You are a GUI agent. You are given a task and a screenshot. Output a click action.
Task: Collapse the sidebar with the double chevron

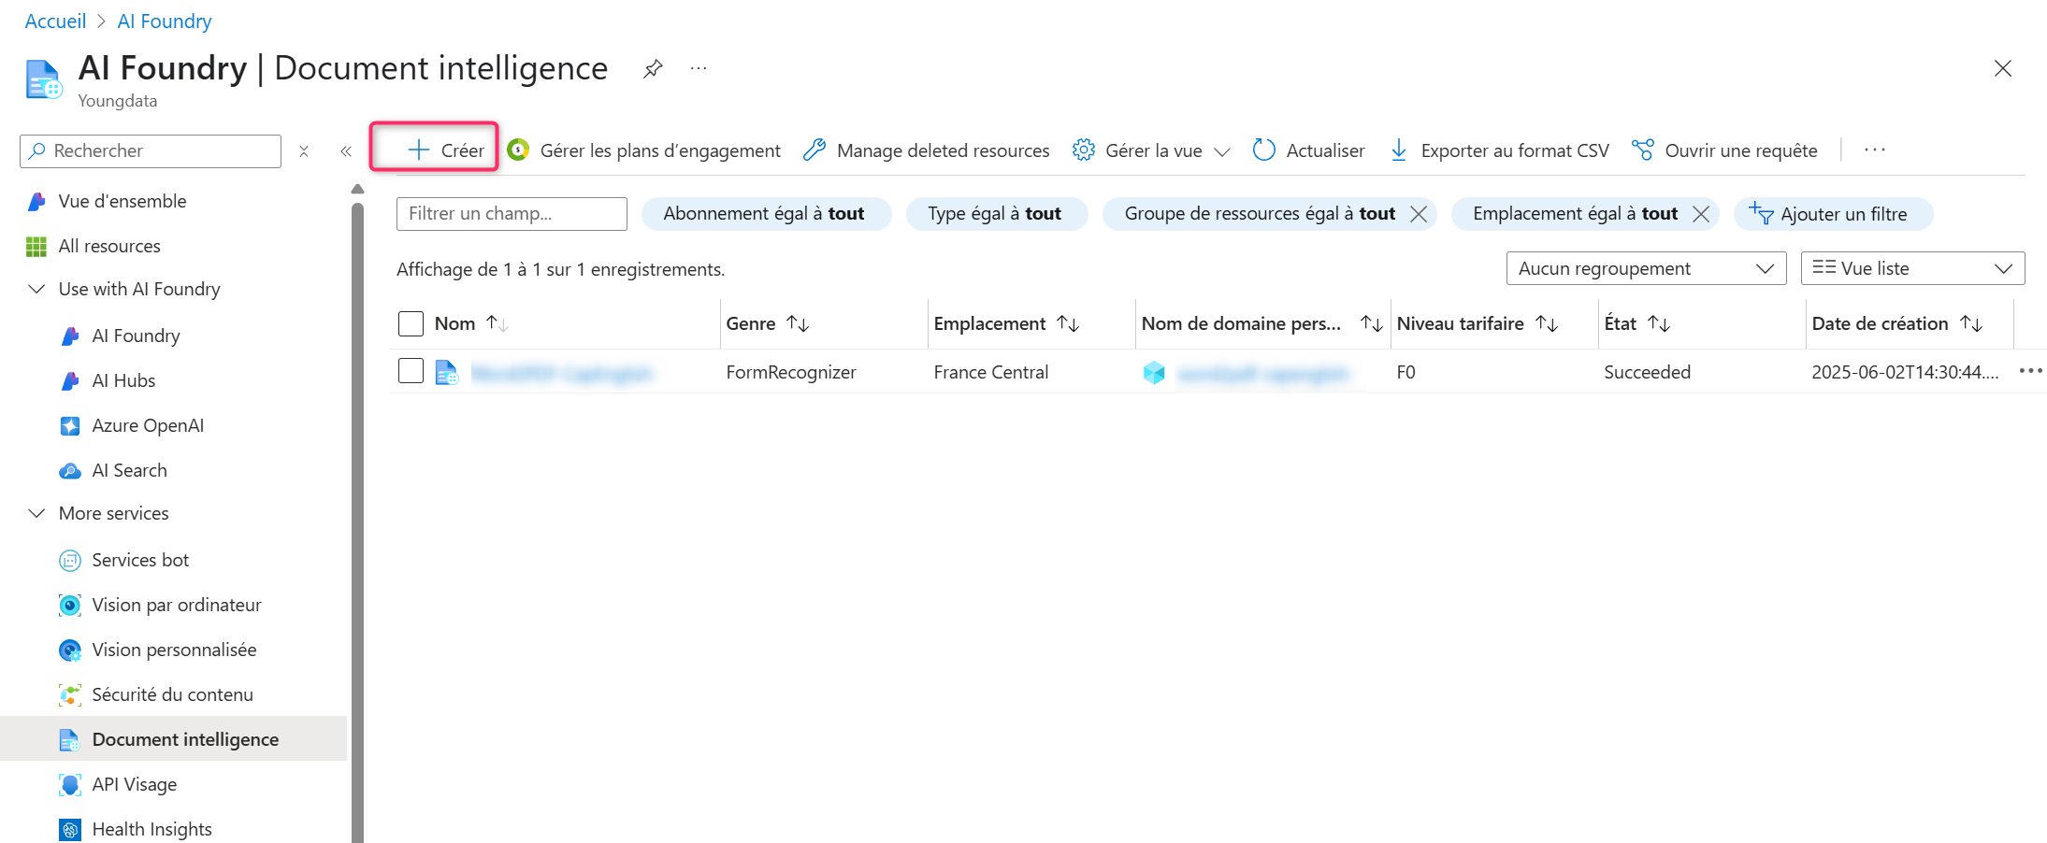[x=346, y=151]
